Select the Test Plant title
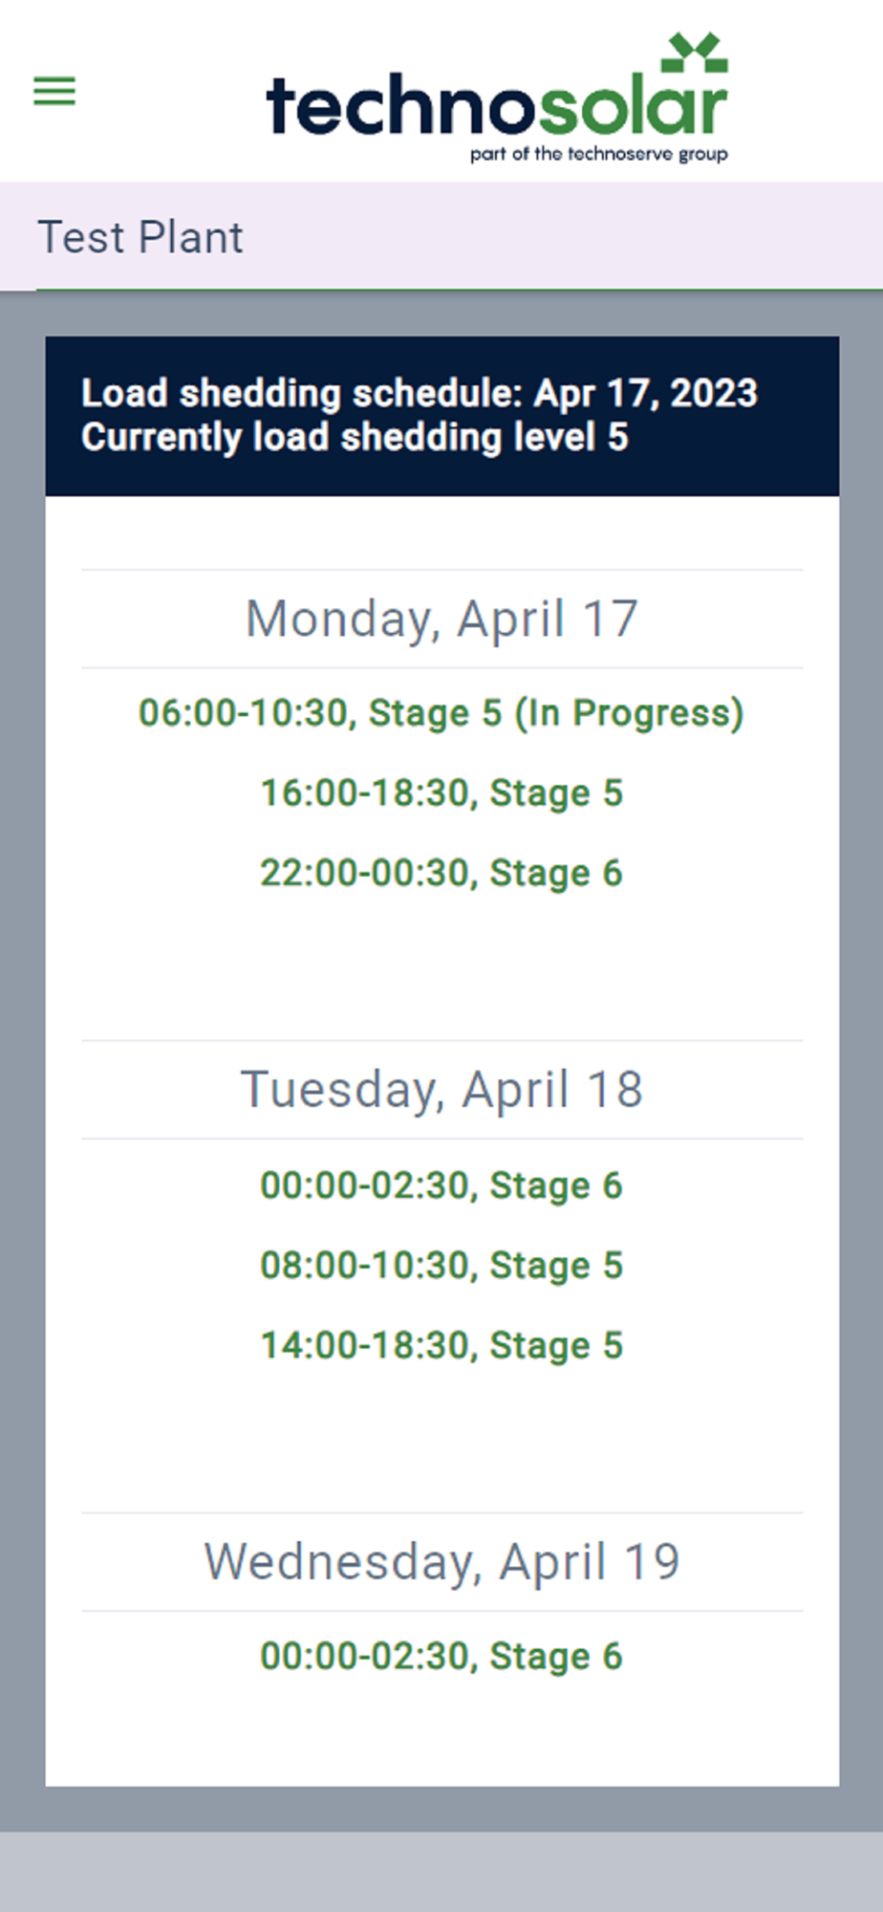 140,237
